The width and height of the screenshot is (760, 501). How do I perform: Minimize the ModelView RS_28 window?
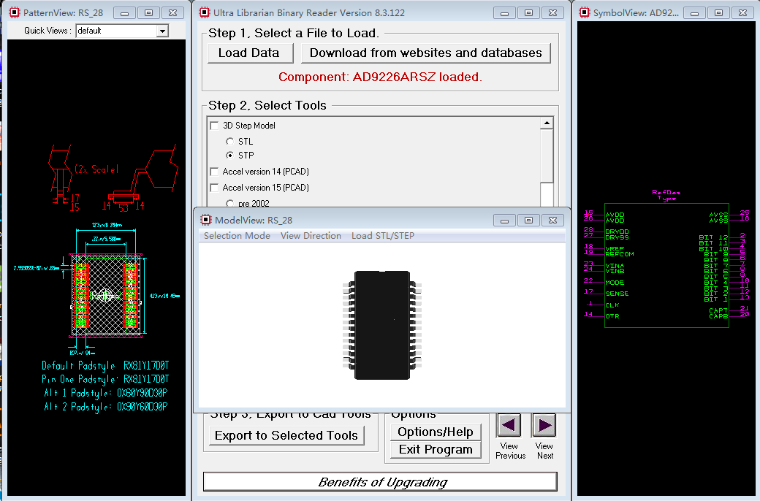coord(504,221)
